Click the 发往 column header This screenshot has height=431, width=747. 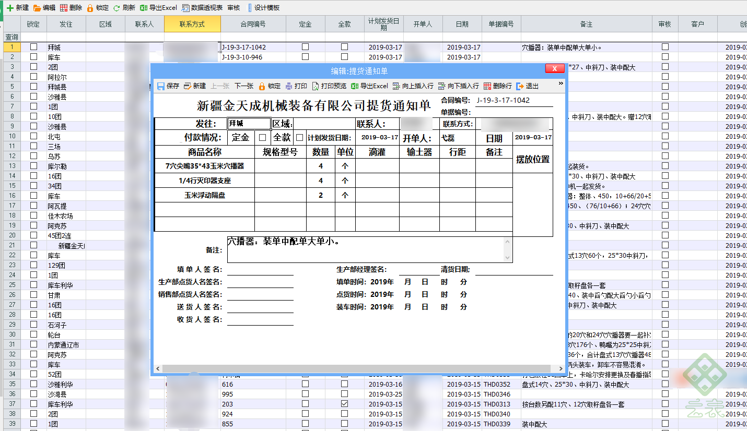(66, 24)
